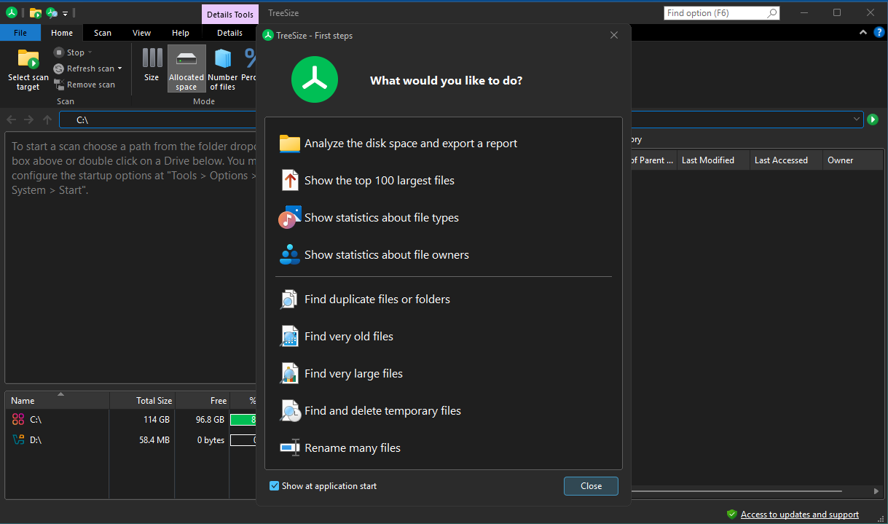Image resolution: width=888 pixels, height=524 pixels.
Task: Click the Details Tools contextual tab header
Action: (229, 14)
